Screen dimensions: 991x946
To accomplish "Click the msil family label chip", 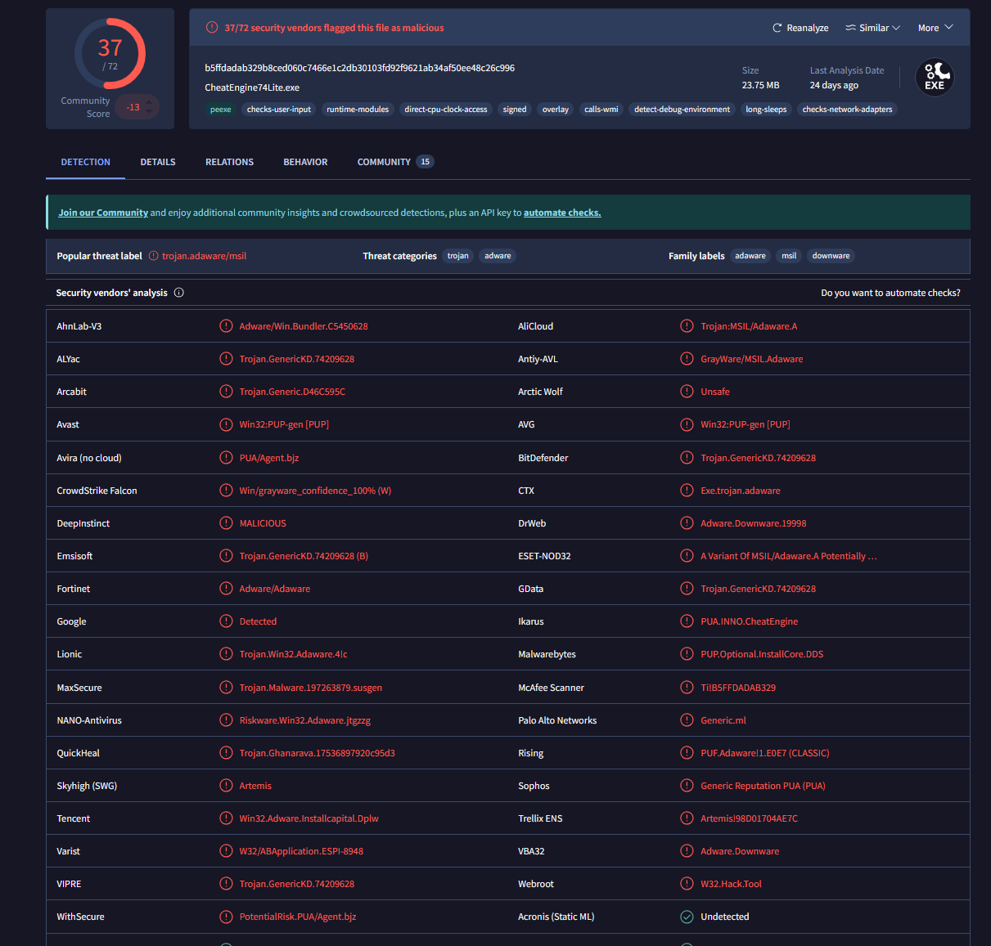I will 789,256.
